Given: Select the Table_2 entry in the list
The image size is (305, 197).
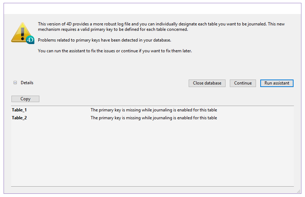Looking at the screenshot, I should click(19, 118).
